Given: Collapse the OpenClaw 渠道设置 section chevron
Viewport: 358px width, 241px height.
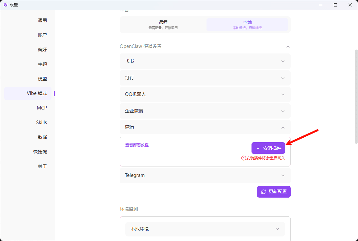Looking at the screenshot, I should click(x=288, y=47).
